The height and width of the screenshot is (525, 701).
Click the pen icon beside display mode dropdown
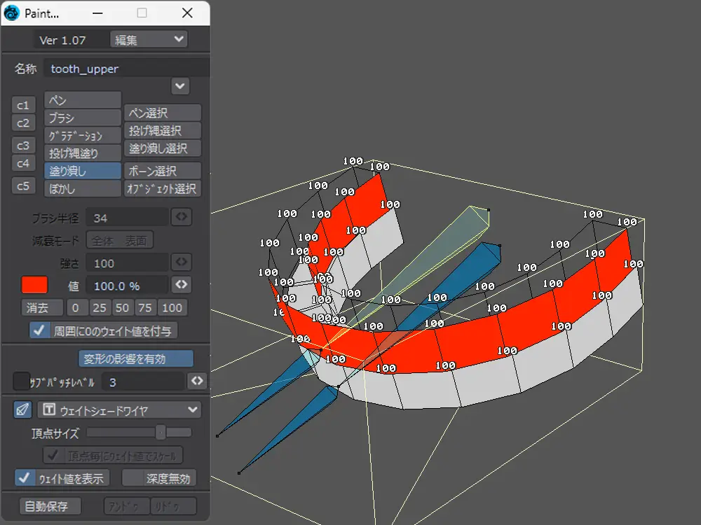23,409
